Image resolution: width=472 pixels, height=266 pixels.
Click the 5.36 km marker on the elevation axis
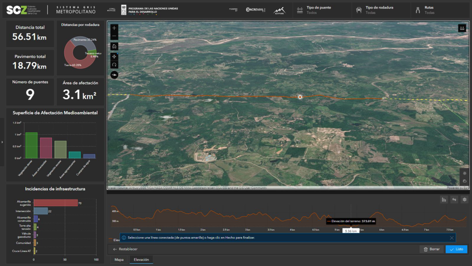click(x=351, y=231)
